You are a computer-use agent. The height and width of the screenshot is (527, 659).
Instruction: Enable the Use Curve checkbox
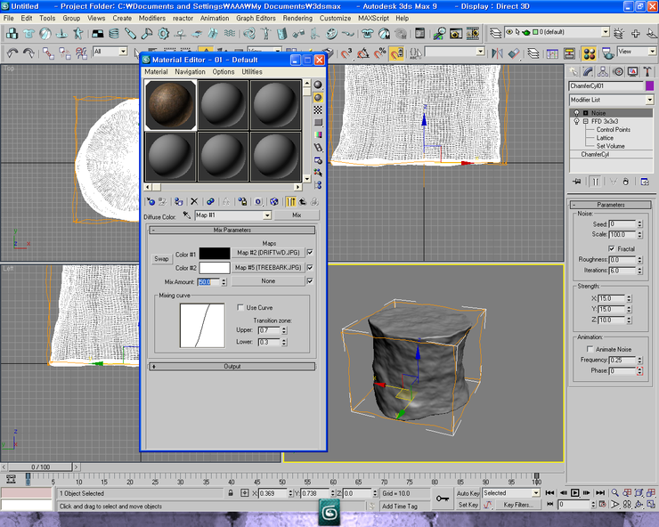tap(240, 307)
